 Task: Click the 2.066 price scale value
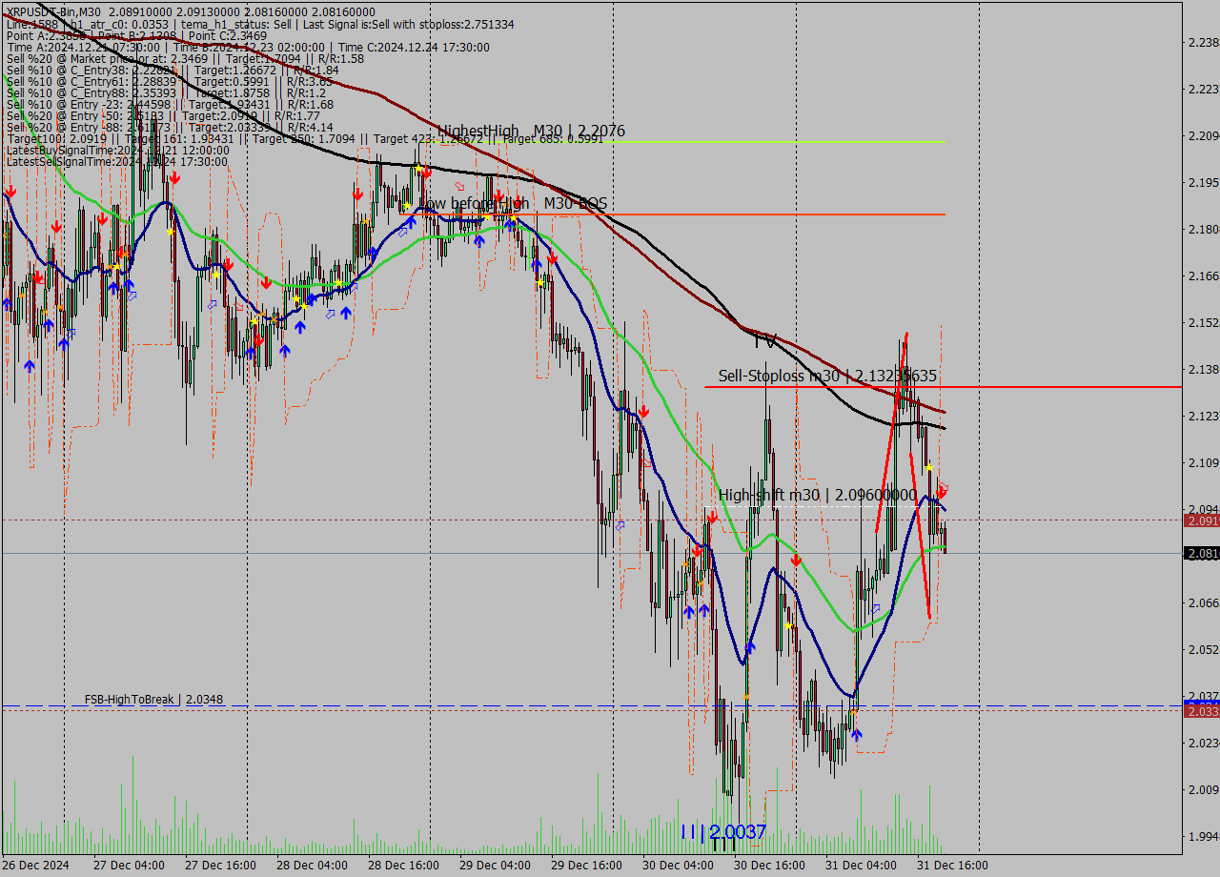click(1203, 602)
